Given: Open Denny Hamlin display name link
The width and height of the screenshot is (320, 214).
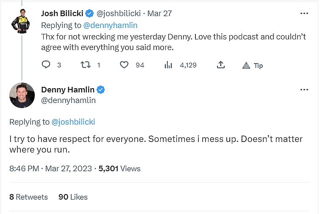Looking at the screenshot, I should tap(68, 90).
